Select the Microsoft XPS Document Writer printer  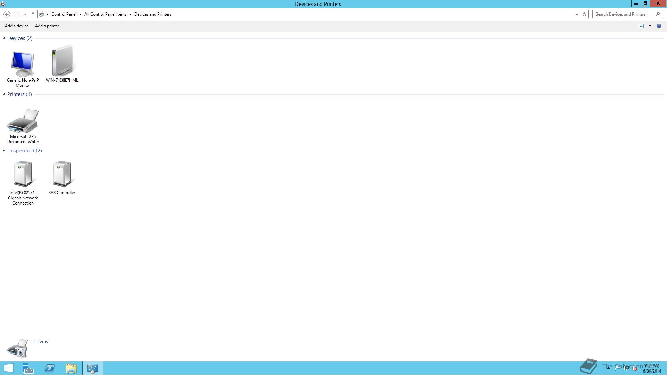(23, 126)
